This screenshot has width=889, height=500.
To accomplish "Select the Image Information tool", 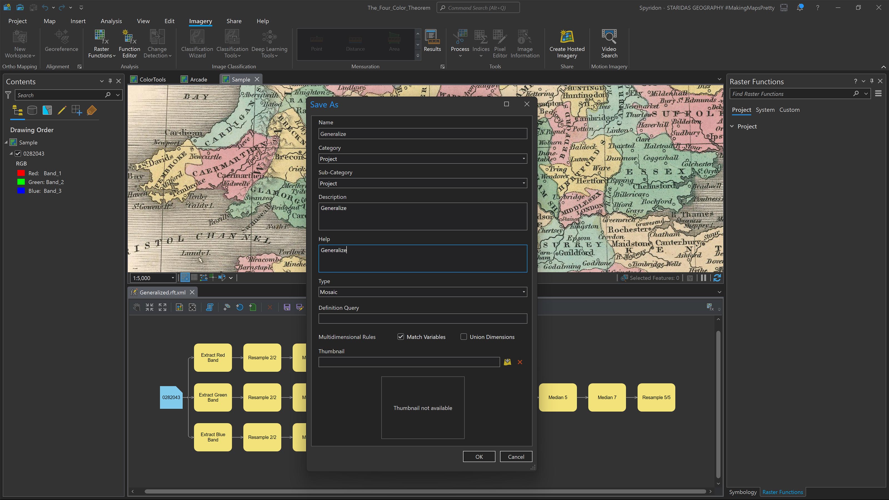I will [524, 44].
